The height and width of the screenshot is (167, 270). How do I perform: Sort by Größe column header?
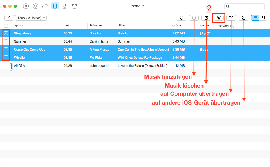click(x=177, y=25)
